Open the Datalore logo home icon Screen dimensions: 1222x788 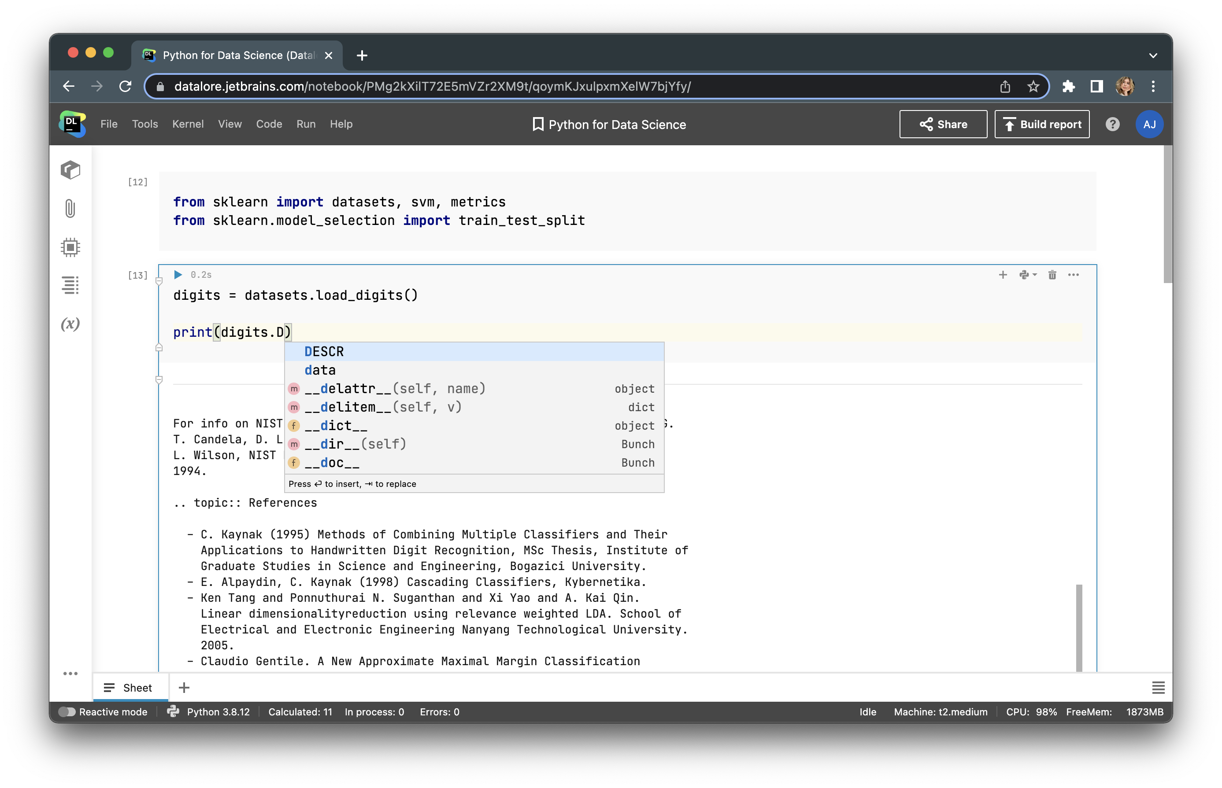coord(72,124)
